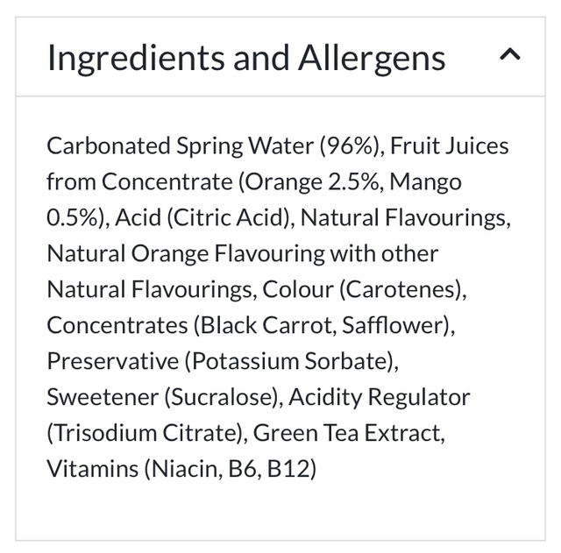Click the words 'Carbonated Spring Water'

(179, 145)
